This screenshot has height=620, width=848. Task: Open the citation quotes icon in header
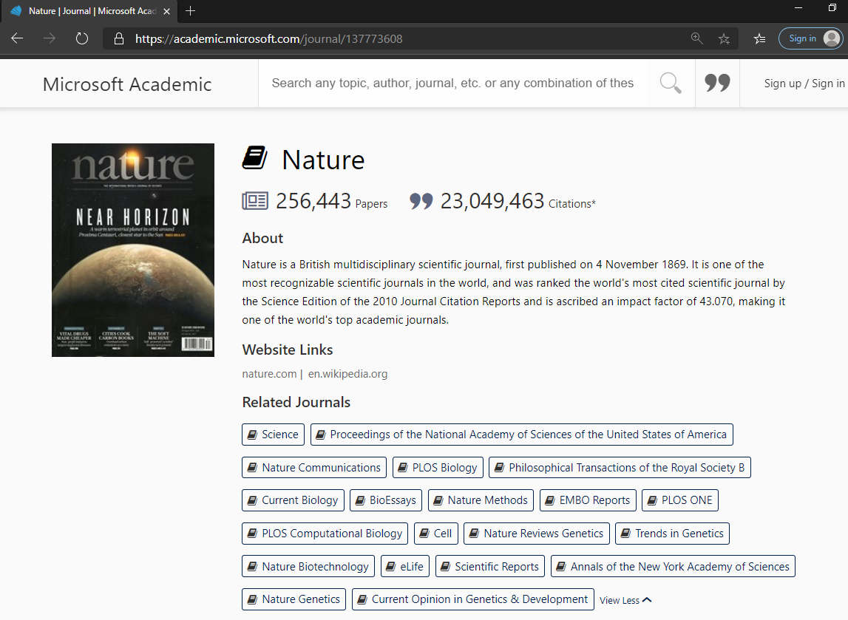click(x=717, y=84)
